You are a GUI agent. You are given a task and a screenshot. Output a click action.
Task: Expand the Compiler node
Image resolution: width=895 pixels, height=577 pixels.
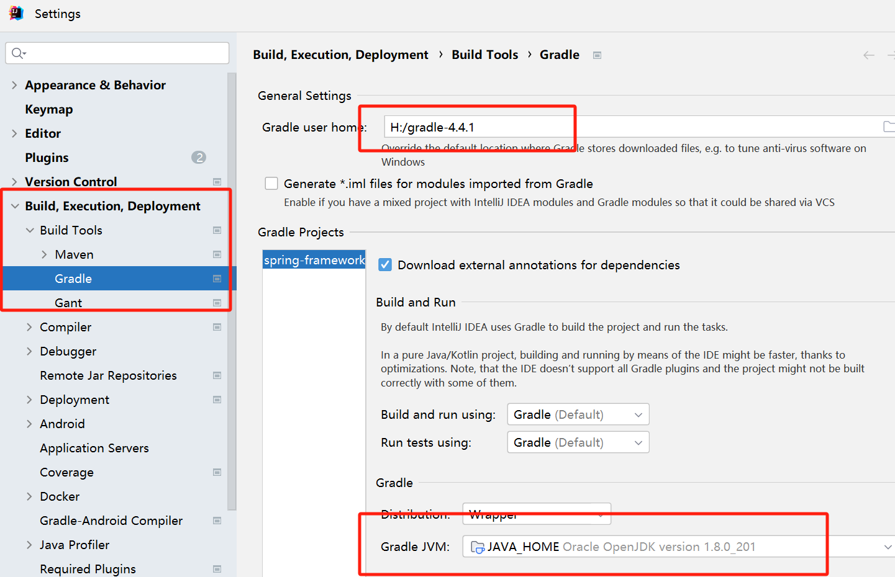29,327
